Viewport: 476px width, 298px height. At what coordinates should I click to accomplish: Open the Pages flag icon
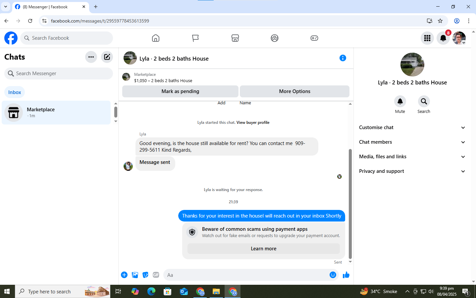click(195, 38)
